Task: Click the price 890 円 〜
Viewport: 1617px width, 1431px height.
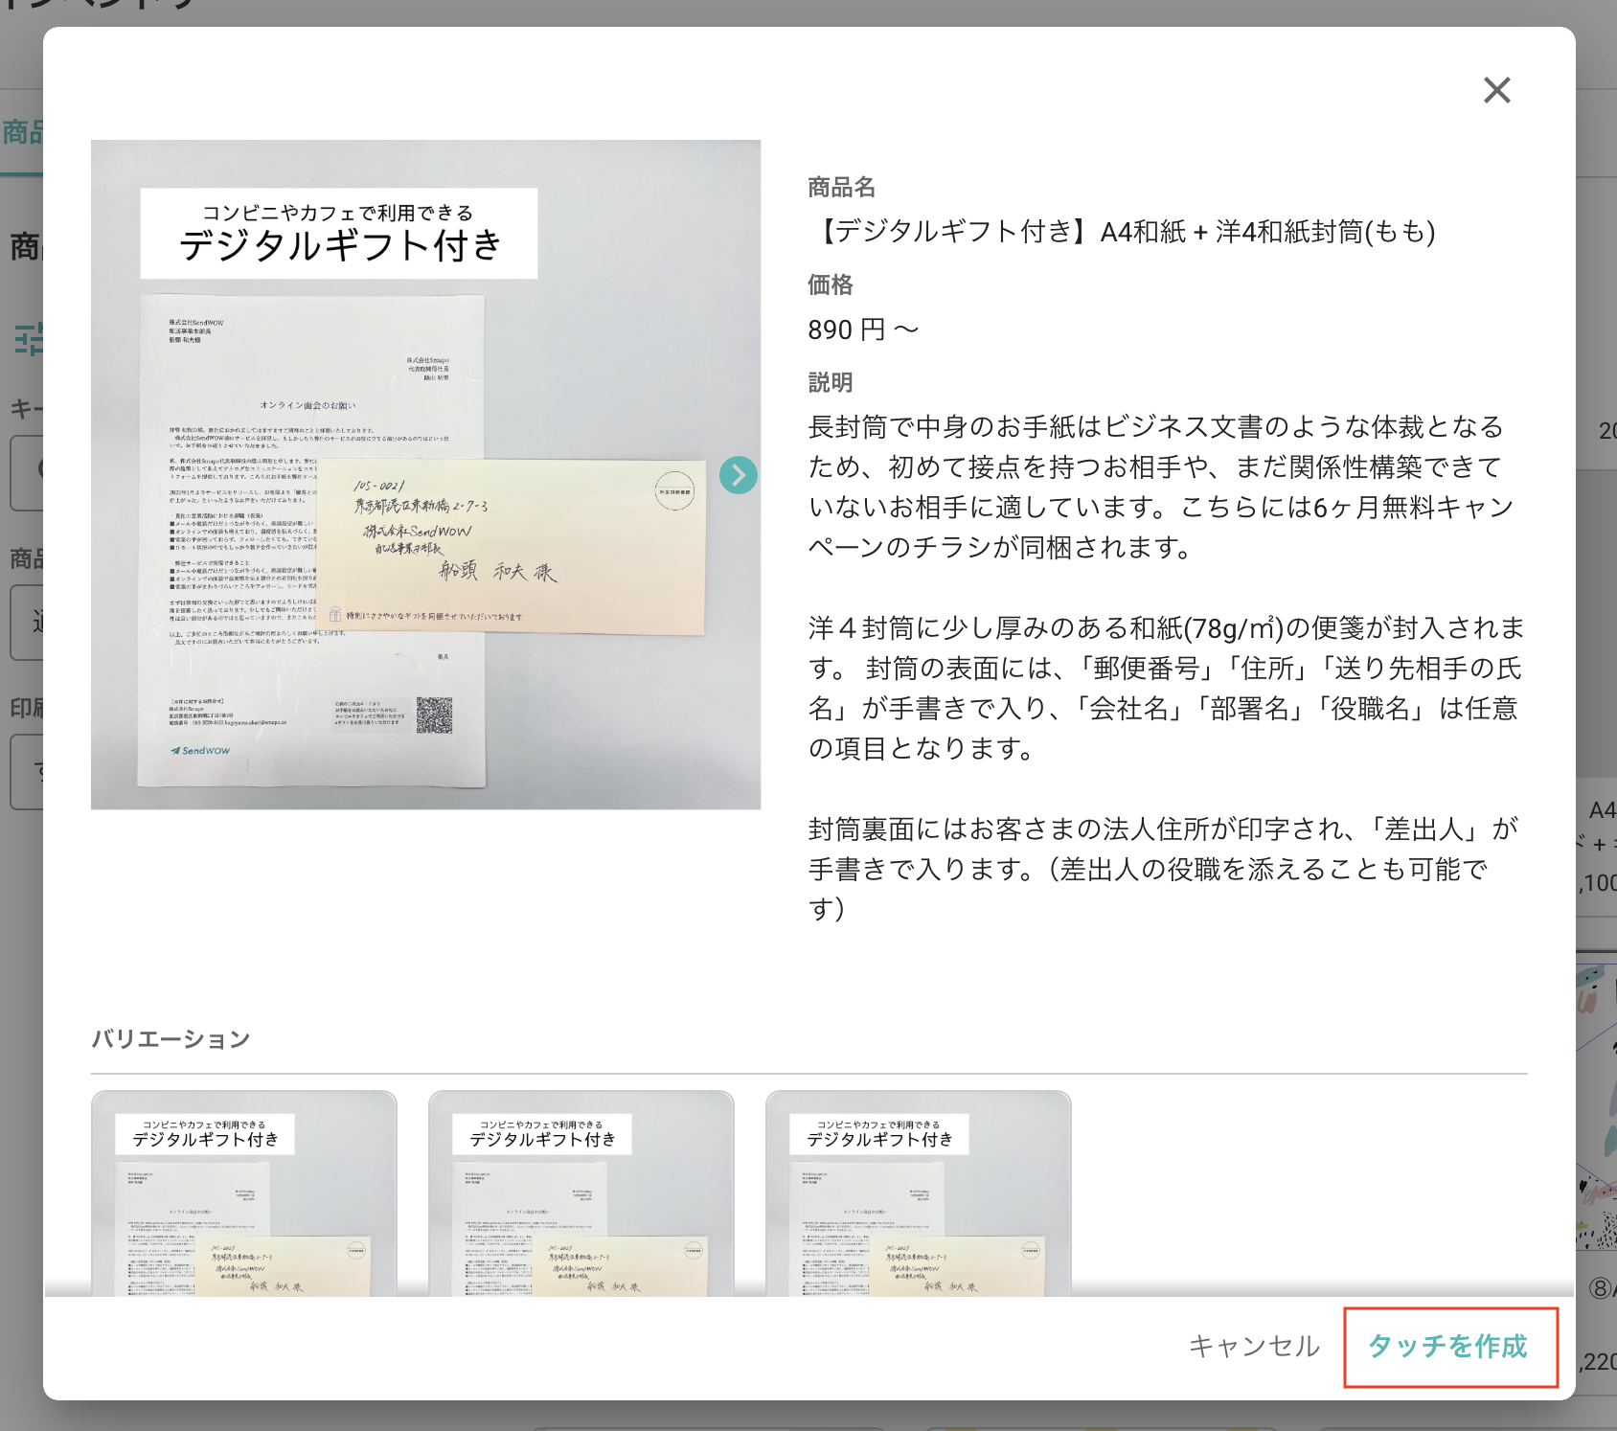Action: (863, 329)
